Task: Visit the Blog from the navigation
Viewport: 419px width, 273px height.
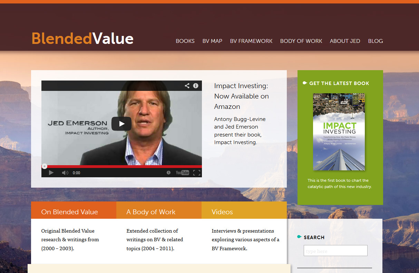Action: [376, 41]
